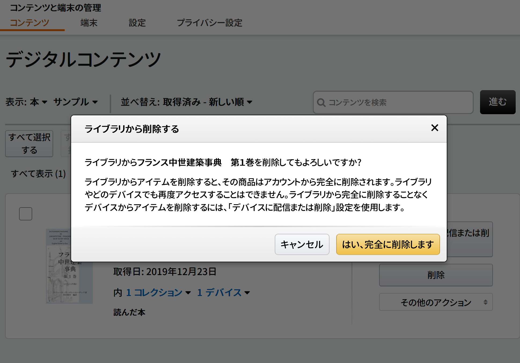Click the search magnifier icon

[321, 102]
